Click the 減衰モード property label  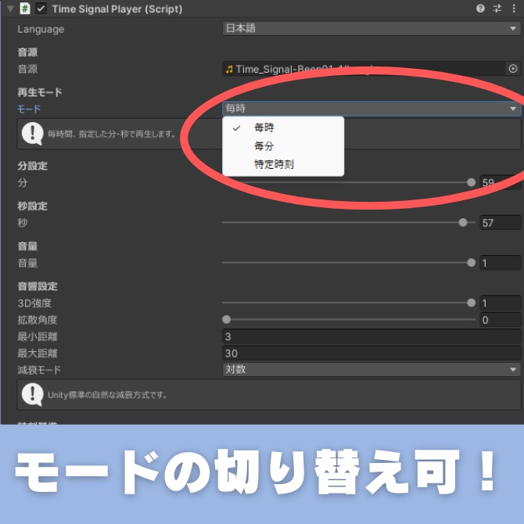(x=39, y=370)
